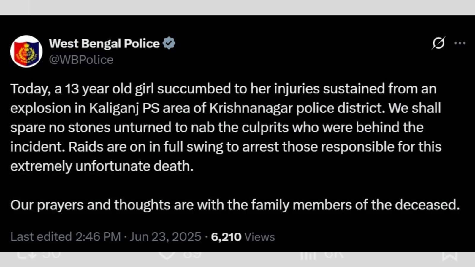Open the Grok explain-post icon

pyautogui.click(x=438, y=43)
